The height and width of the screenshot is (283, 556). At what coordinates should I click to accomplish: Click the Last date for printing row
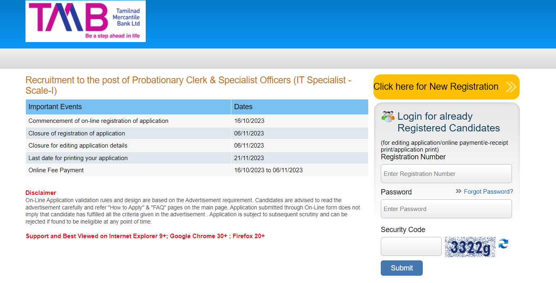[x=78, y=158]
